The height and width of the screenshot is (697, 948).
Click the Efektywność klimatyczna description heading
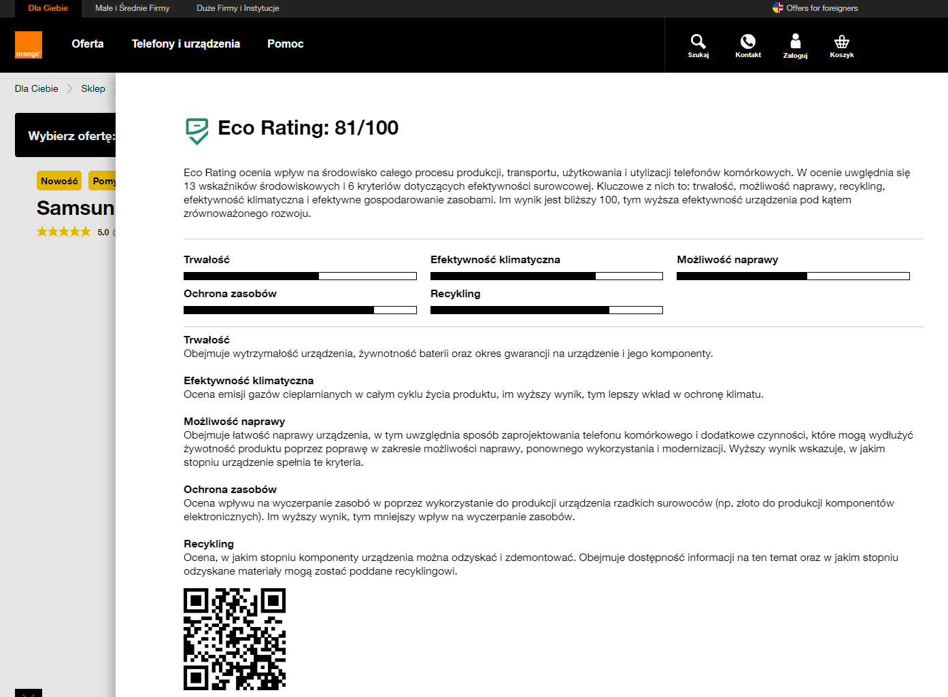click(249, 381)
